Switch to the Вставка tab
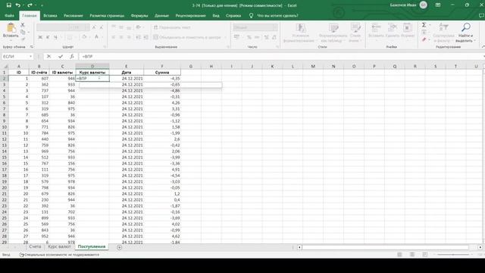Screen dimensions: 485x273 click(x=50, y=15)
